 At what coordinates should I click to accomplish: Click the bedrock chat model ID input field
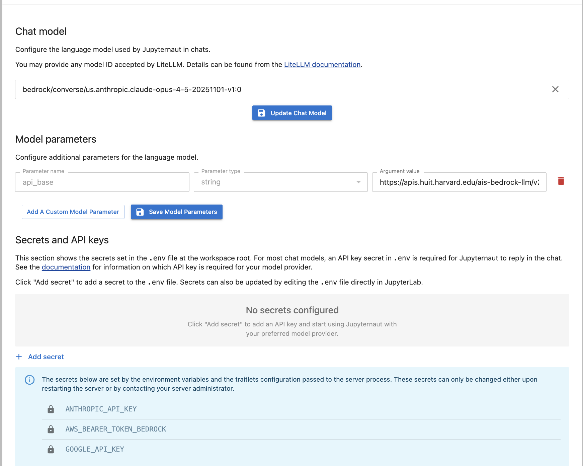(234, 89)
